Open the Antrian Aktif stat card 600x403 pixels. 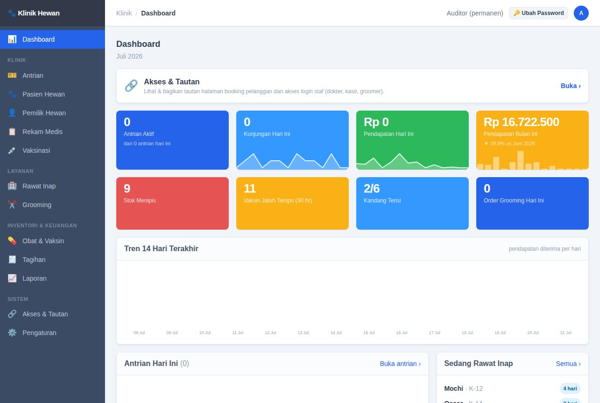click(172, 140)
